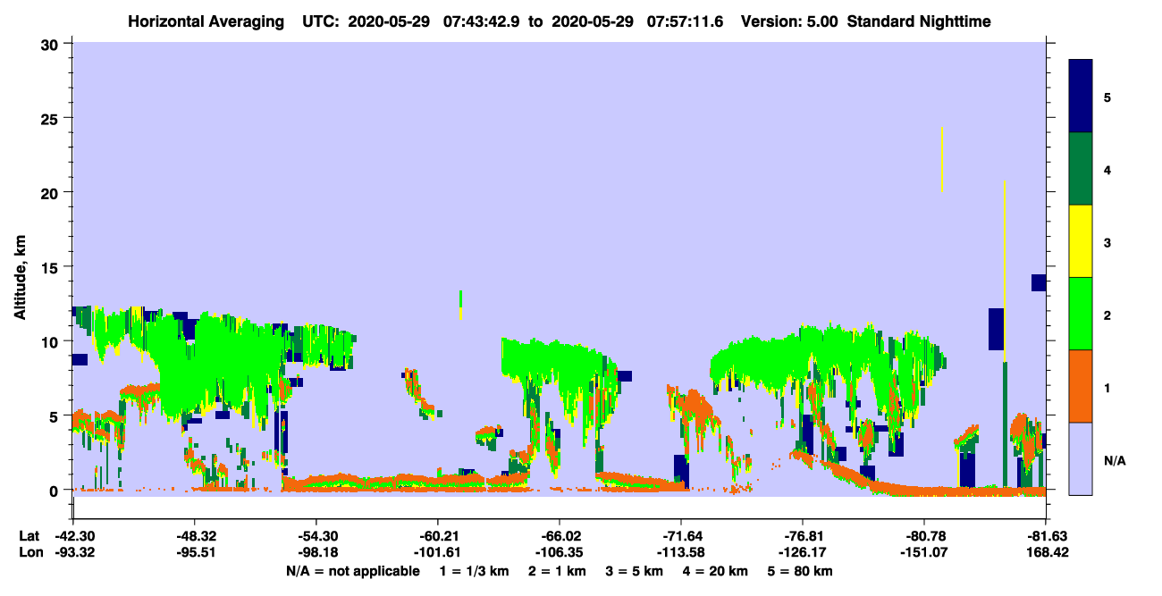Image resolution: width=1162 pixels, height=596 pixels.
Task: Click the altitude tick label 20
Action: pos(52,192)
